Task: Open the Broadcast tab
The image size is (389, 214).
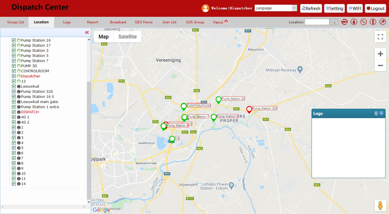Action: tap(118, 22)
